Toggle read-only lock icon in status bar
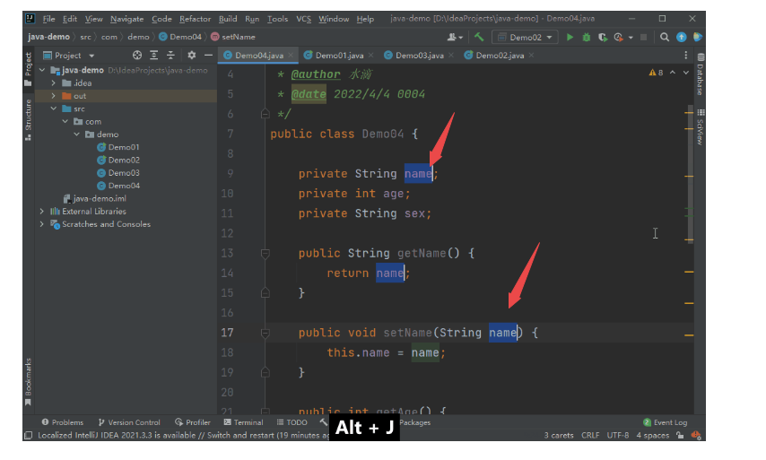This screenshot has height=460, width=766. 680,435
